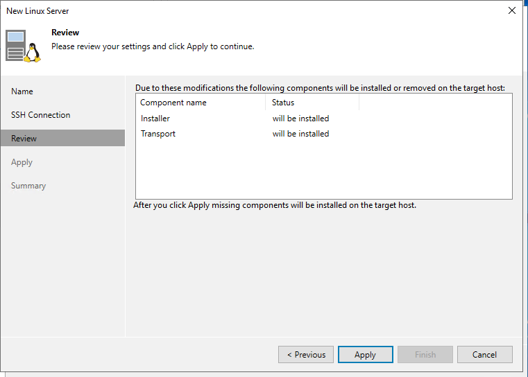Select the Apply step in sidebar

click(22, 162)
